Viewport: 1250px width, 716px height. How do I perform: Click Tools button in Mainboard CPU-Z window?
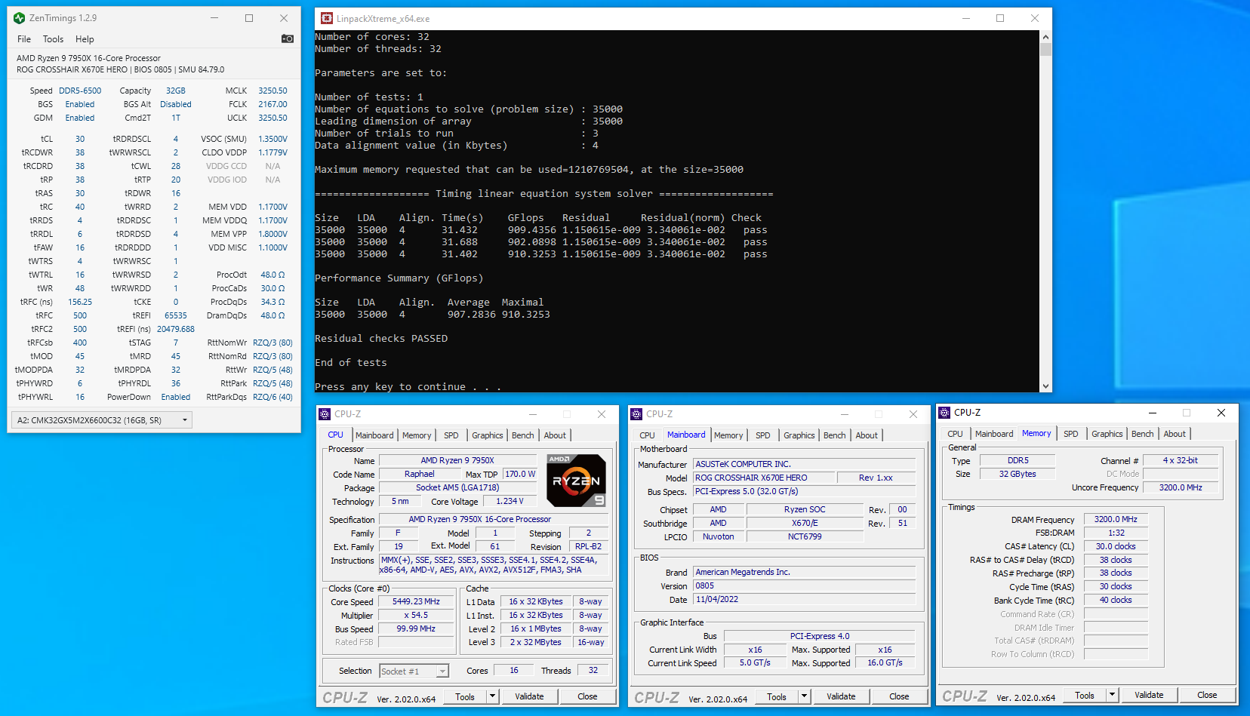[x=777, y=696]
